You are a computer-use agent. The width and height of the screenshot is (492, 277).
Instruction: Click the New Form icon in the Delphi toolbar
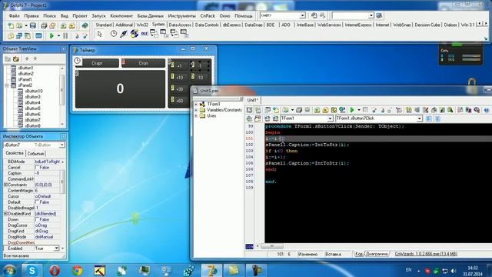click(x=38, y=36)
